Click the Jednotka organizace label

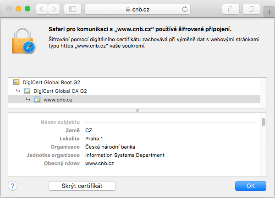(53, 155)
